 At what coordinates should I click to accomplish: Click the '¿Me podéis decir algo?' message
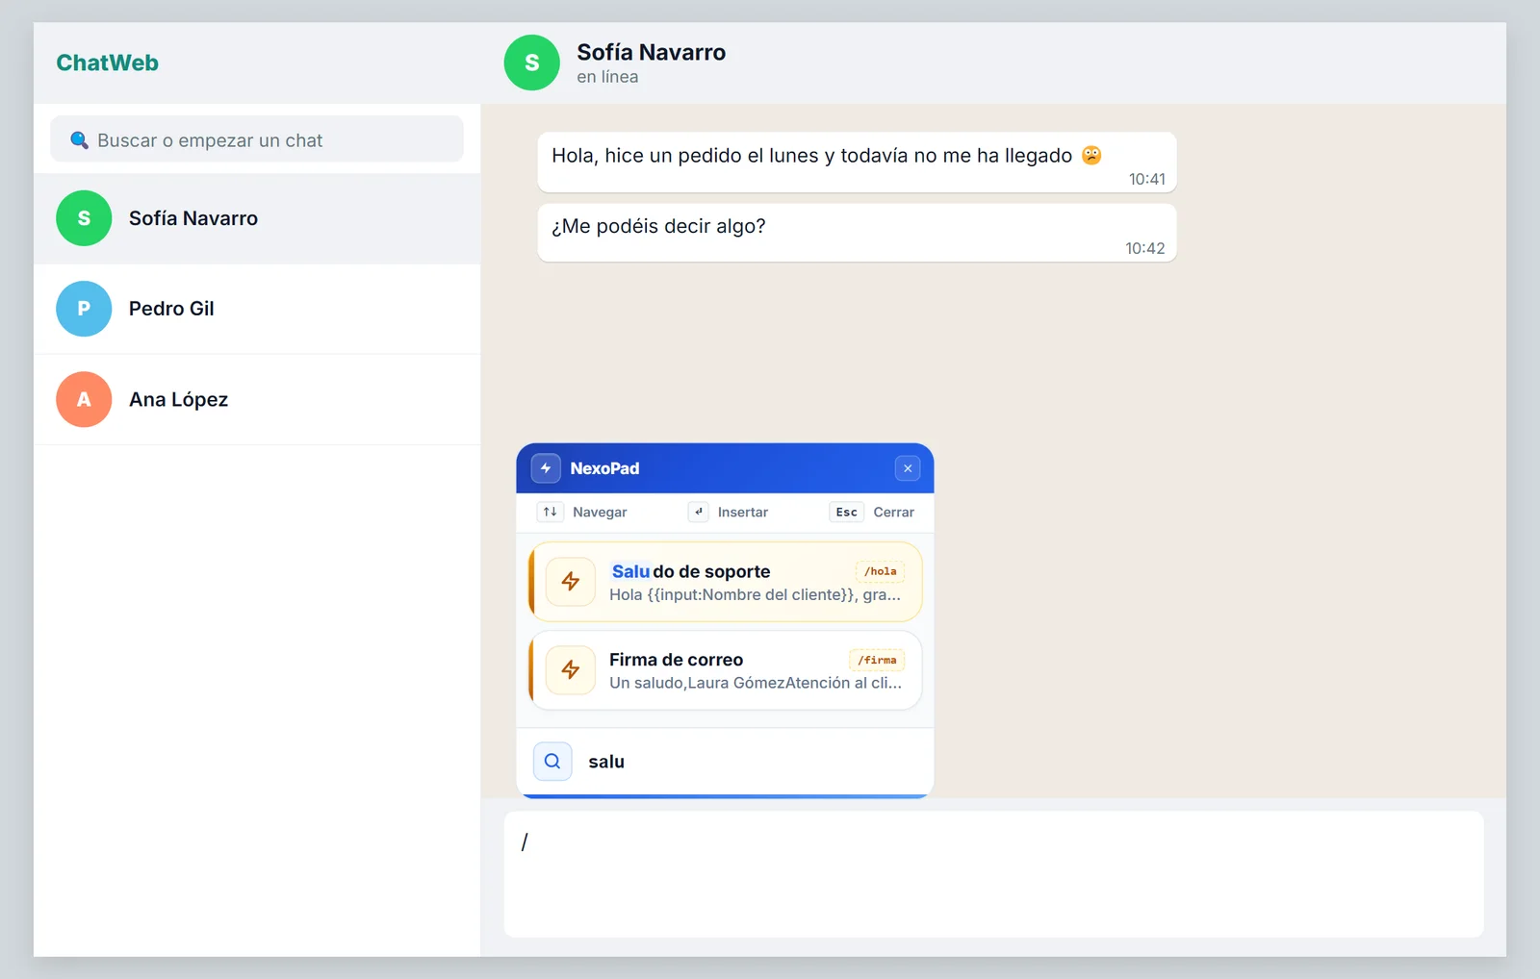click(x=857, y=233)
